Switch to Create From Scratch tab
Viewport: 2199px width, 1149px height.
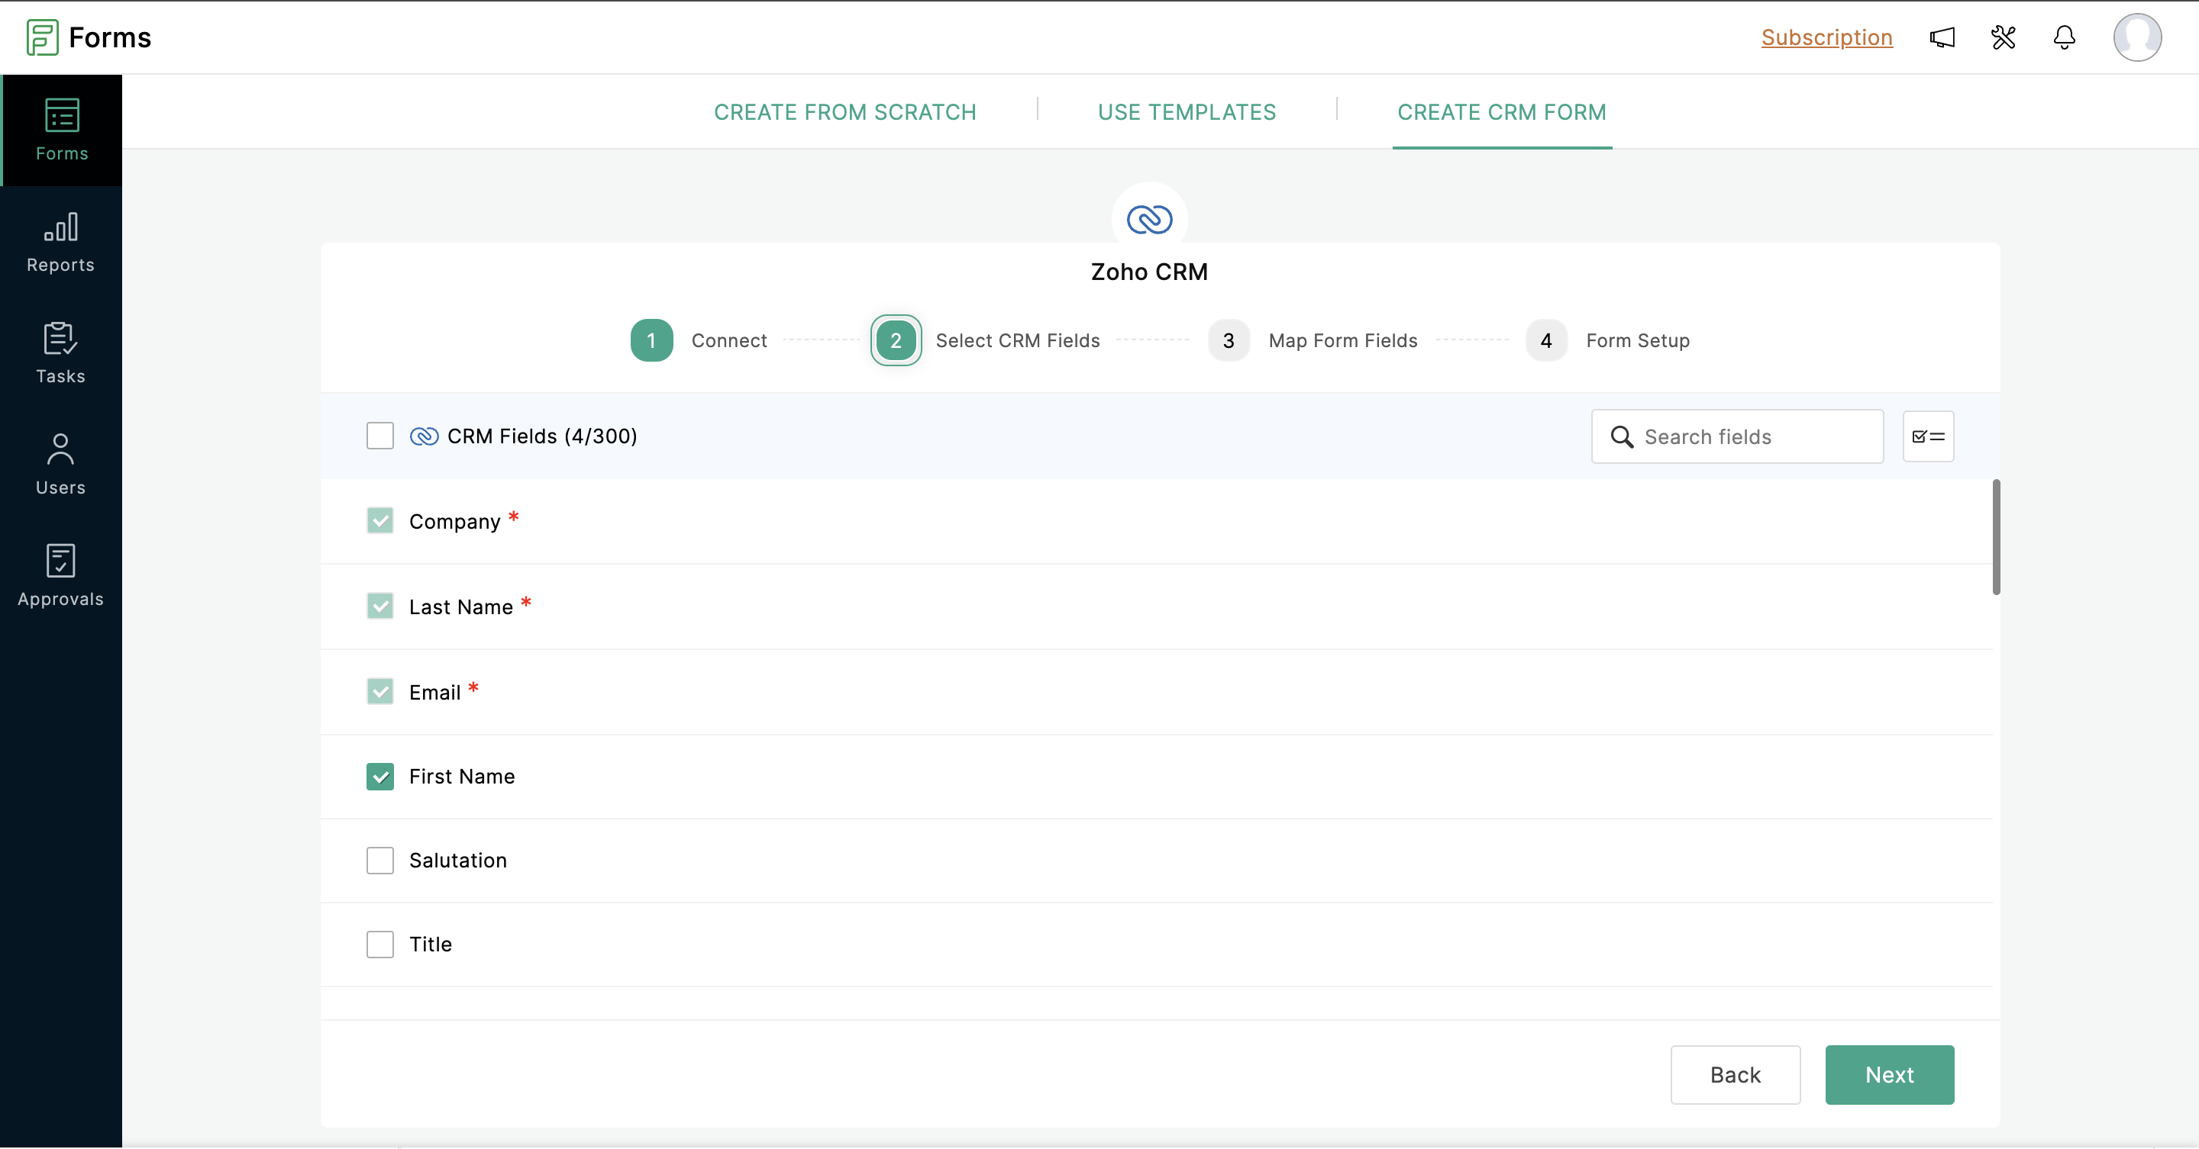pyautogui.click(x=844, y=113)
